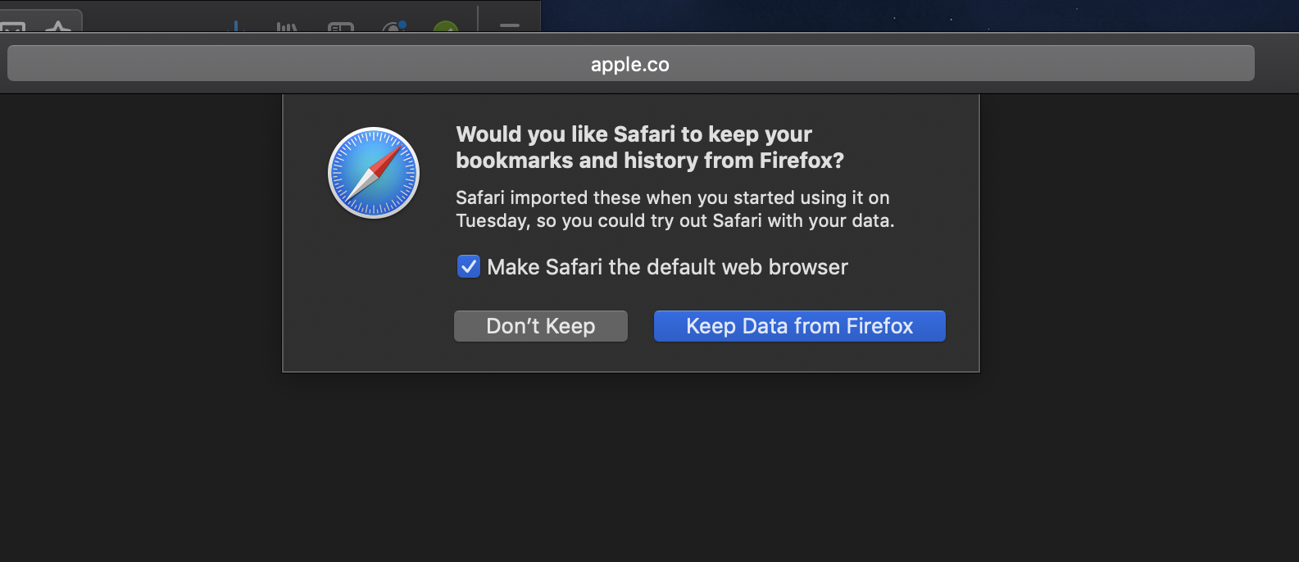Click the icon left of the star
Image resolution: width=1299 pixels, height=562 pixels.
(x=13, y=27)
